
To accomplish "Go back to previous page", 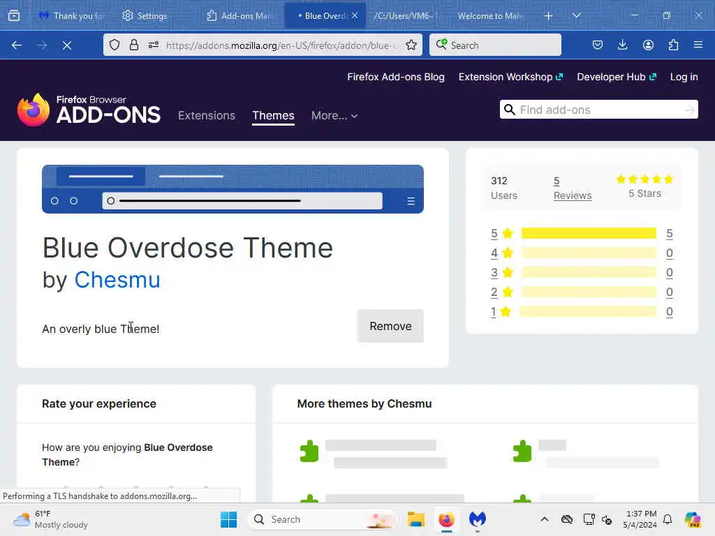I will (x=17, y=45).
